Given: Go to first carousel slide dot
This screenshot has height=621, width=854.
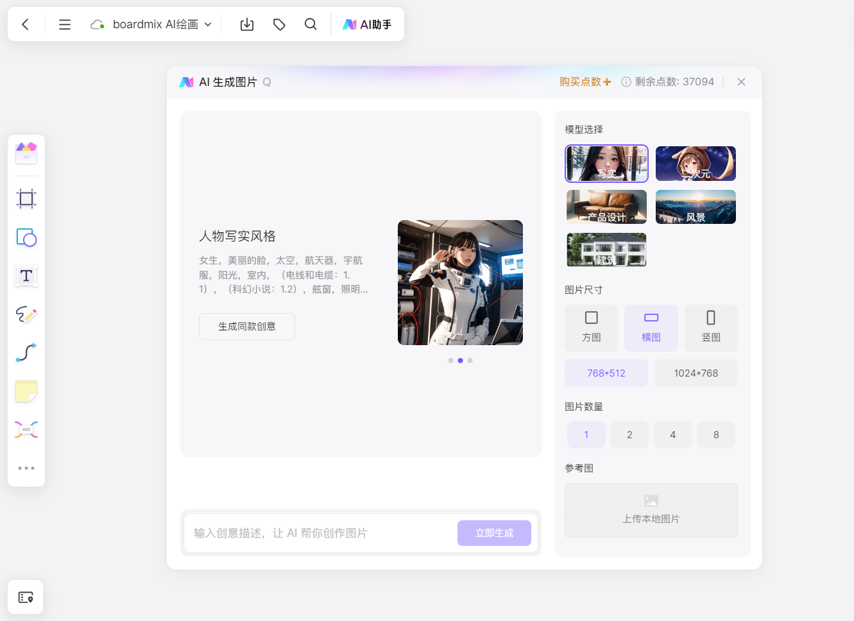Looking at the screenshot, I should coord(450,361).
